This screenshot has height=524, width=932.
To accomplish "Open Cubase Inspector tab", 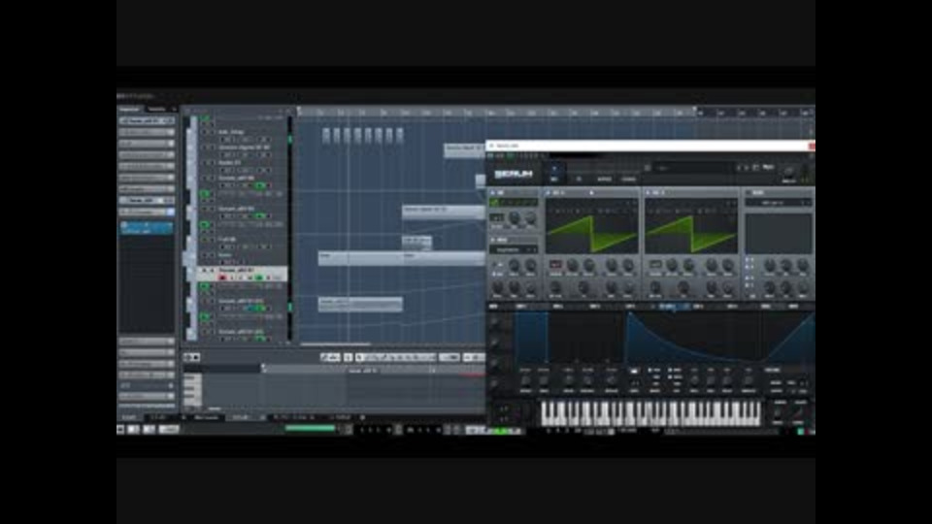I will pos(129,109).
